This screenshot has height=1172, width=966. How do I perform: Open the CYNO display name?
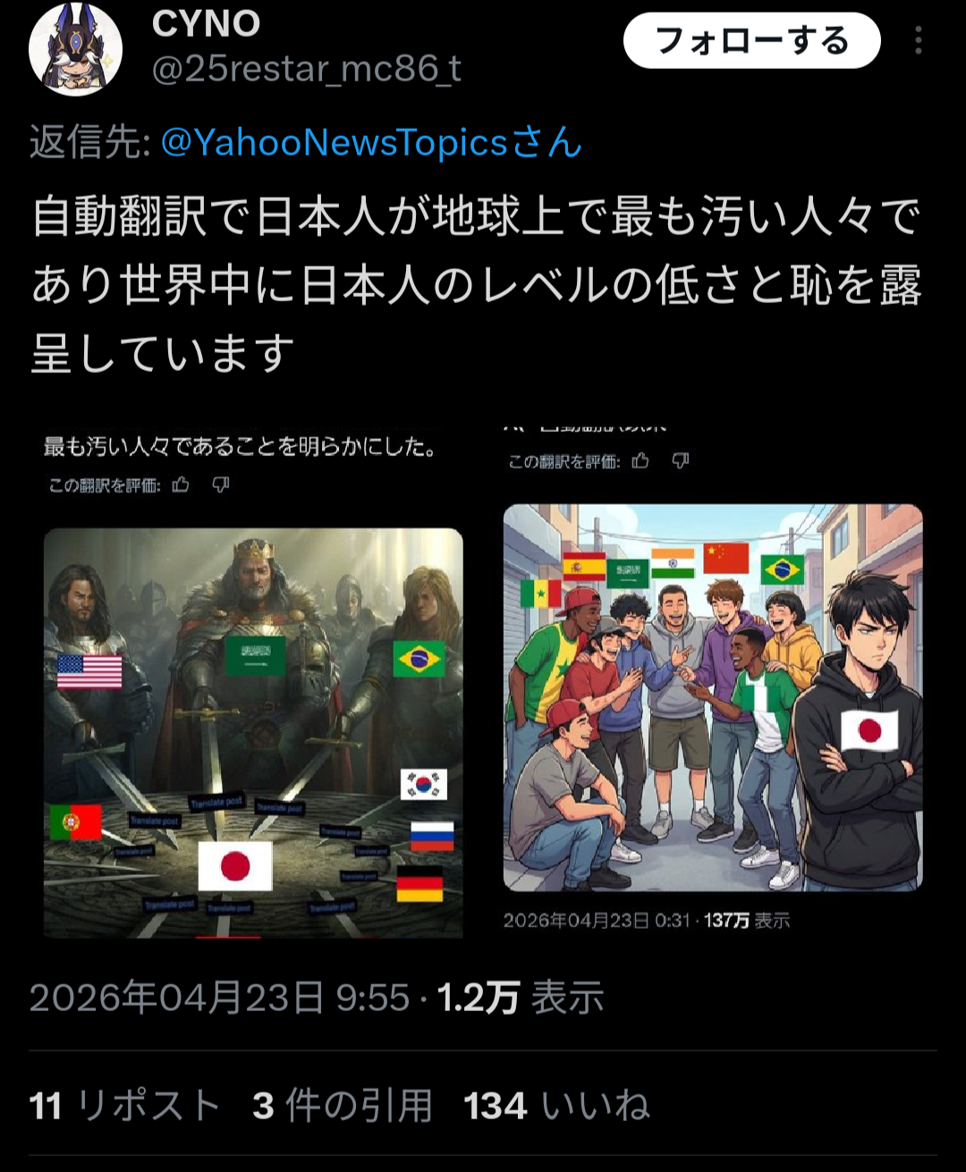(206, 23)
